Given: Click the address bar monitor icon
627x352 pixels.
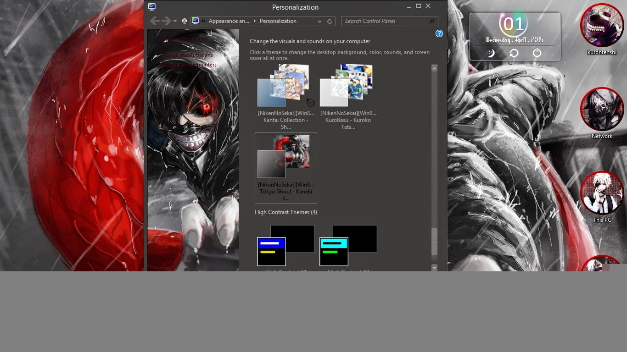Looking at the screenshot, I should tap(196, 21).
